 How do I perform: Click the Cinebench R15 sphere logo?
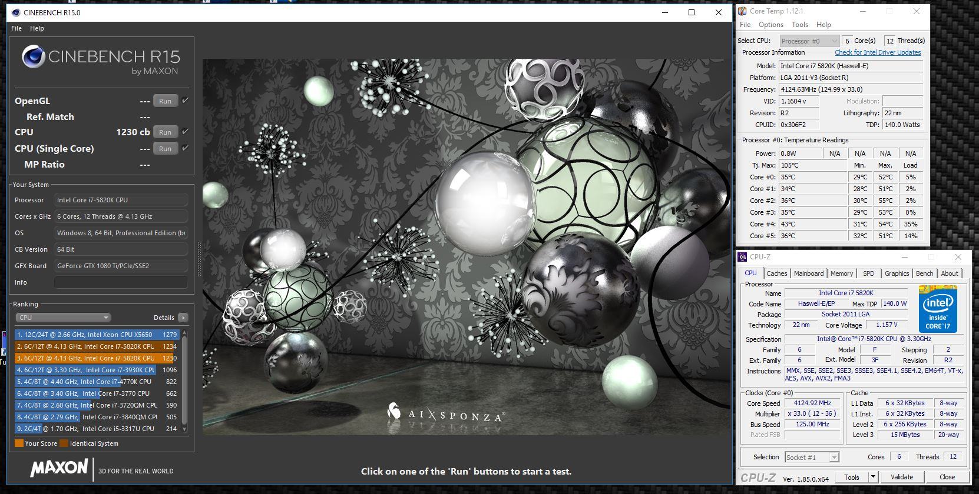34,57
